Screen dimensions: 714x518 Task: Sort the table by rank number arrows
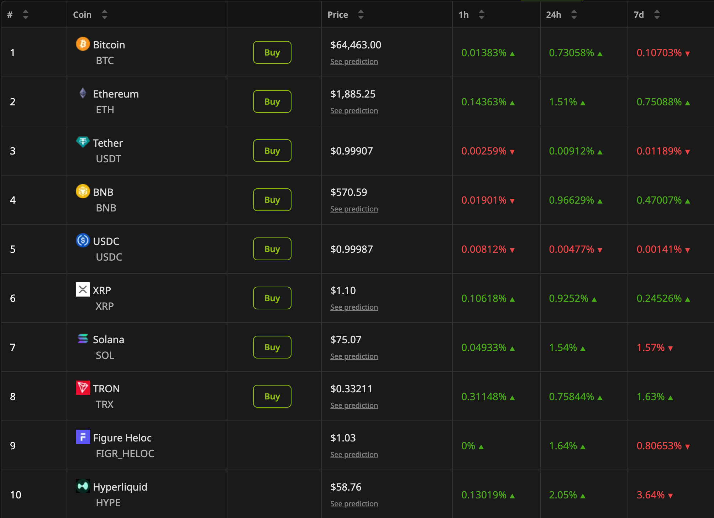coord(25,15)
